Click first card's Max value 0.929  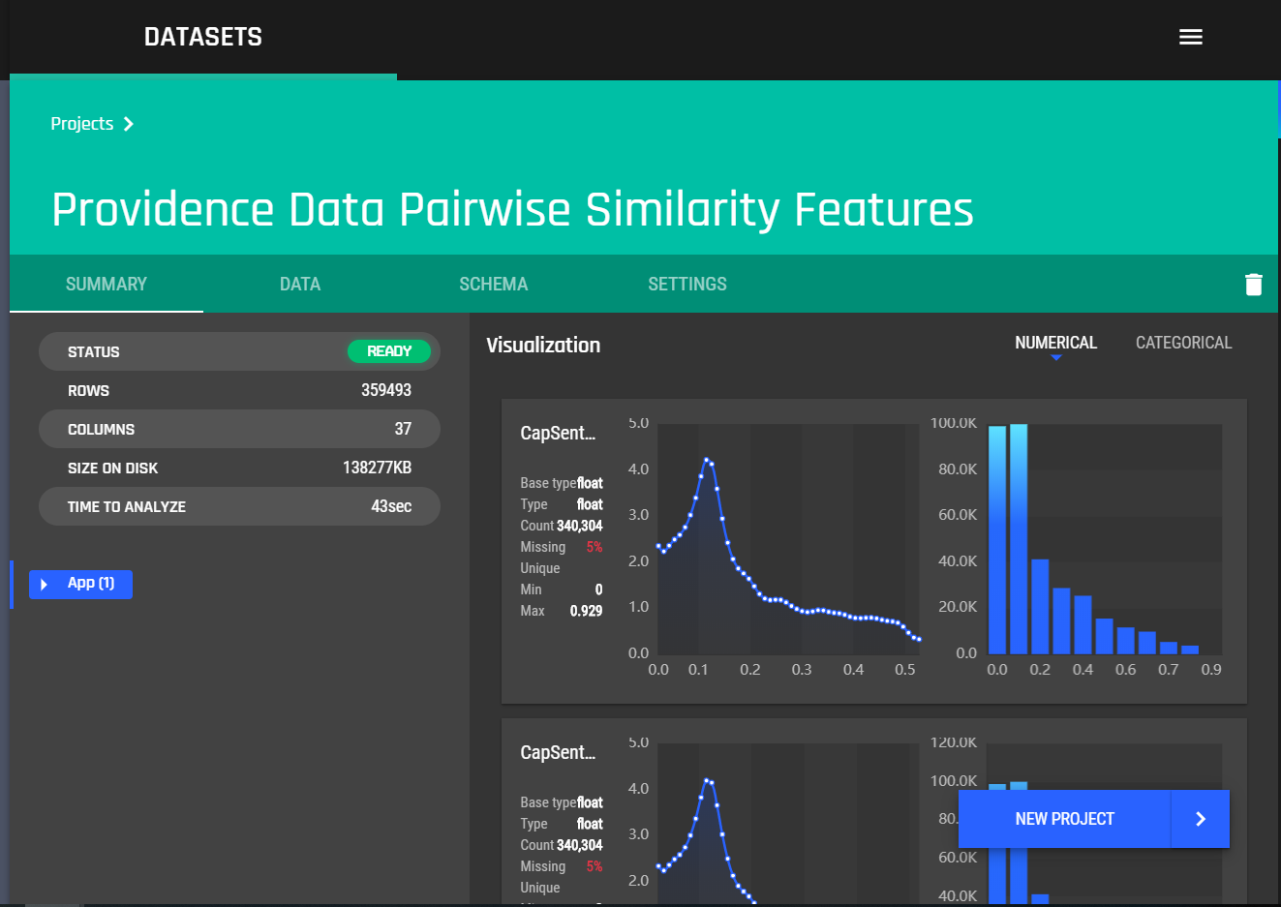click(x=586, y=611)
